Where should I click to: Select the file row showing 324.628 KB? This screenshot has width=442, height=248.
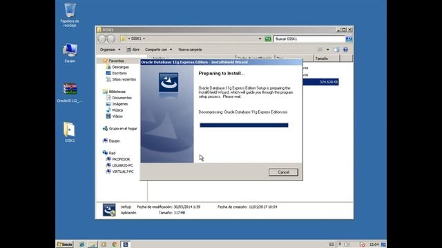pos(320,82)
